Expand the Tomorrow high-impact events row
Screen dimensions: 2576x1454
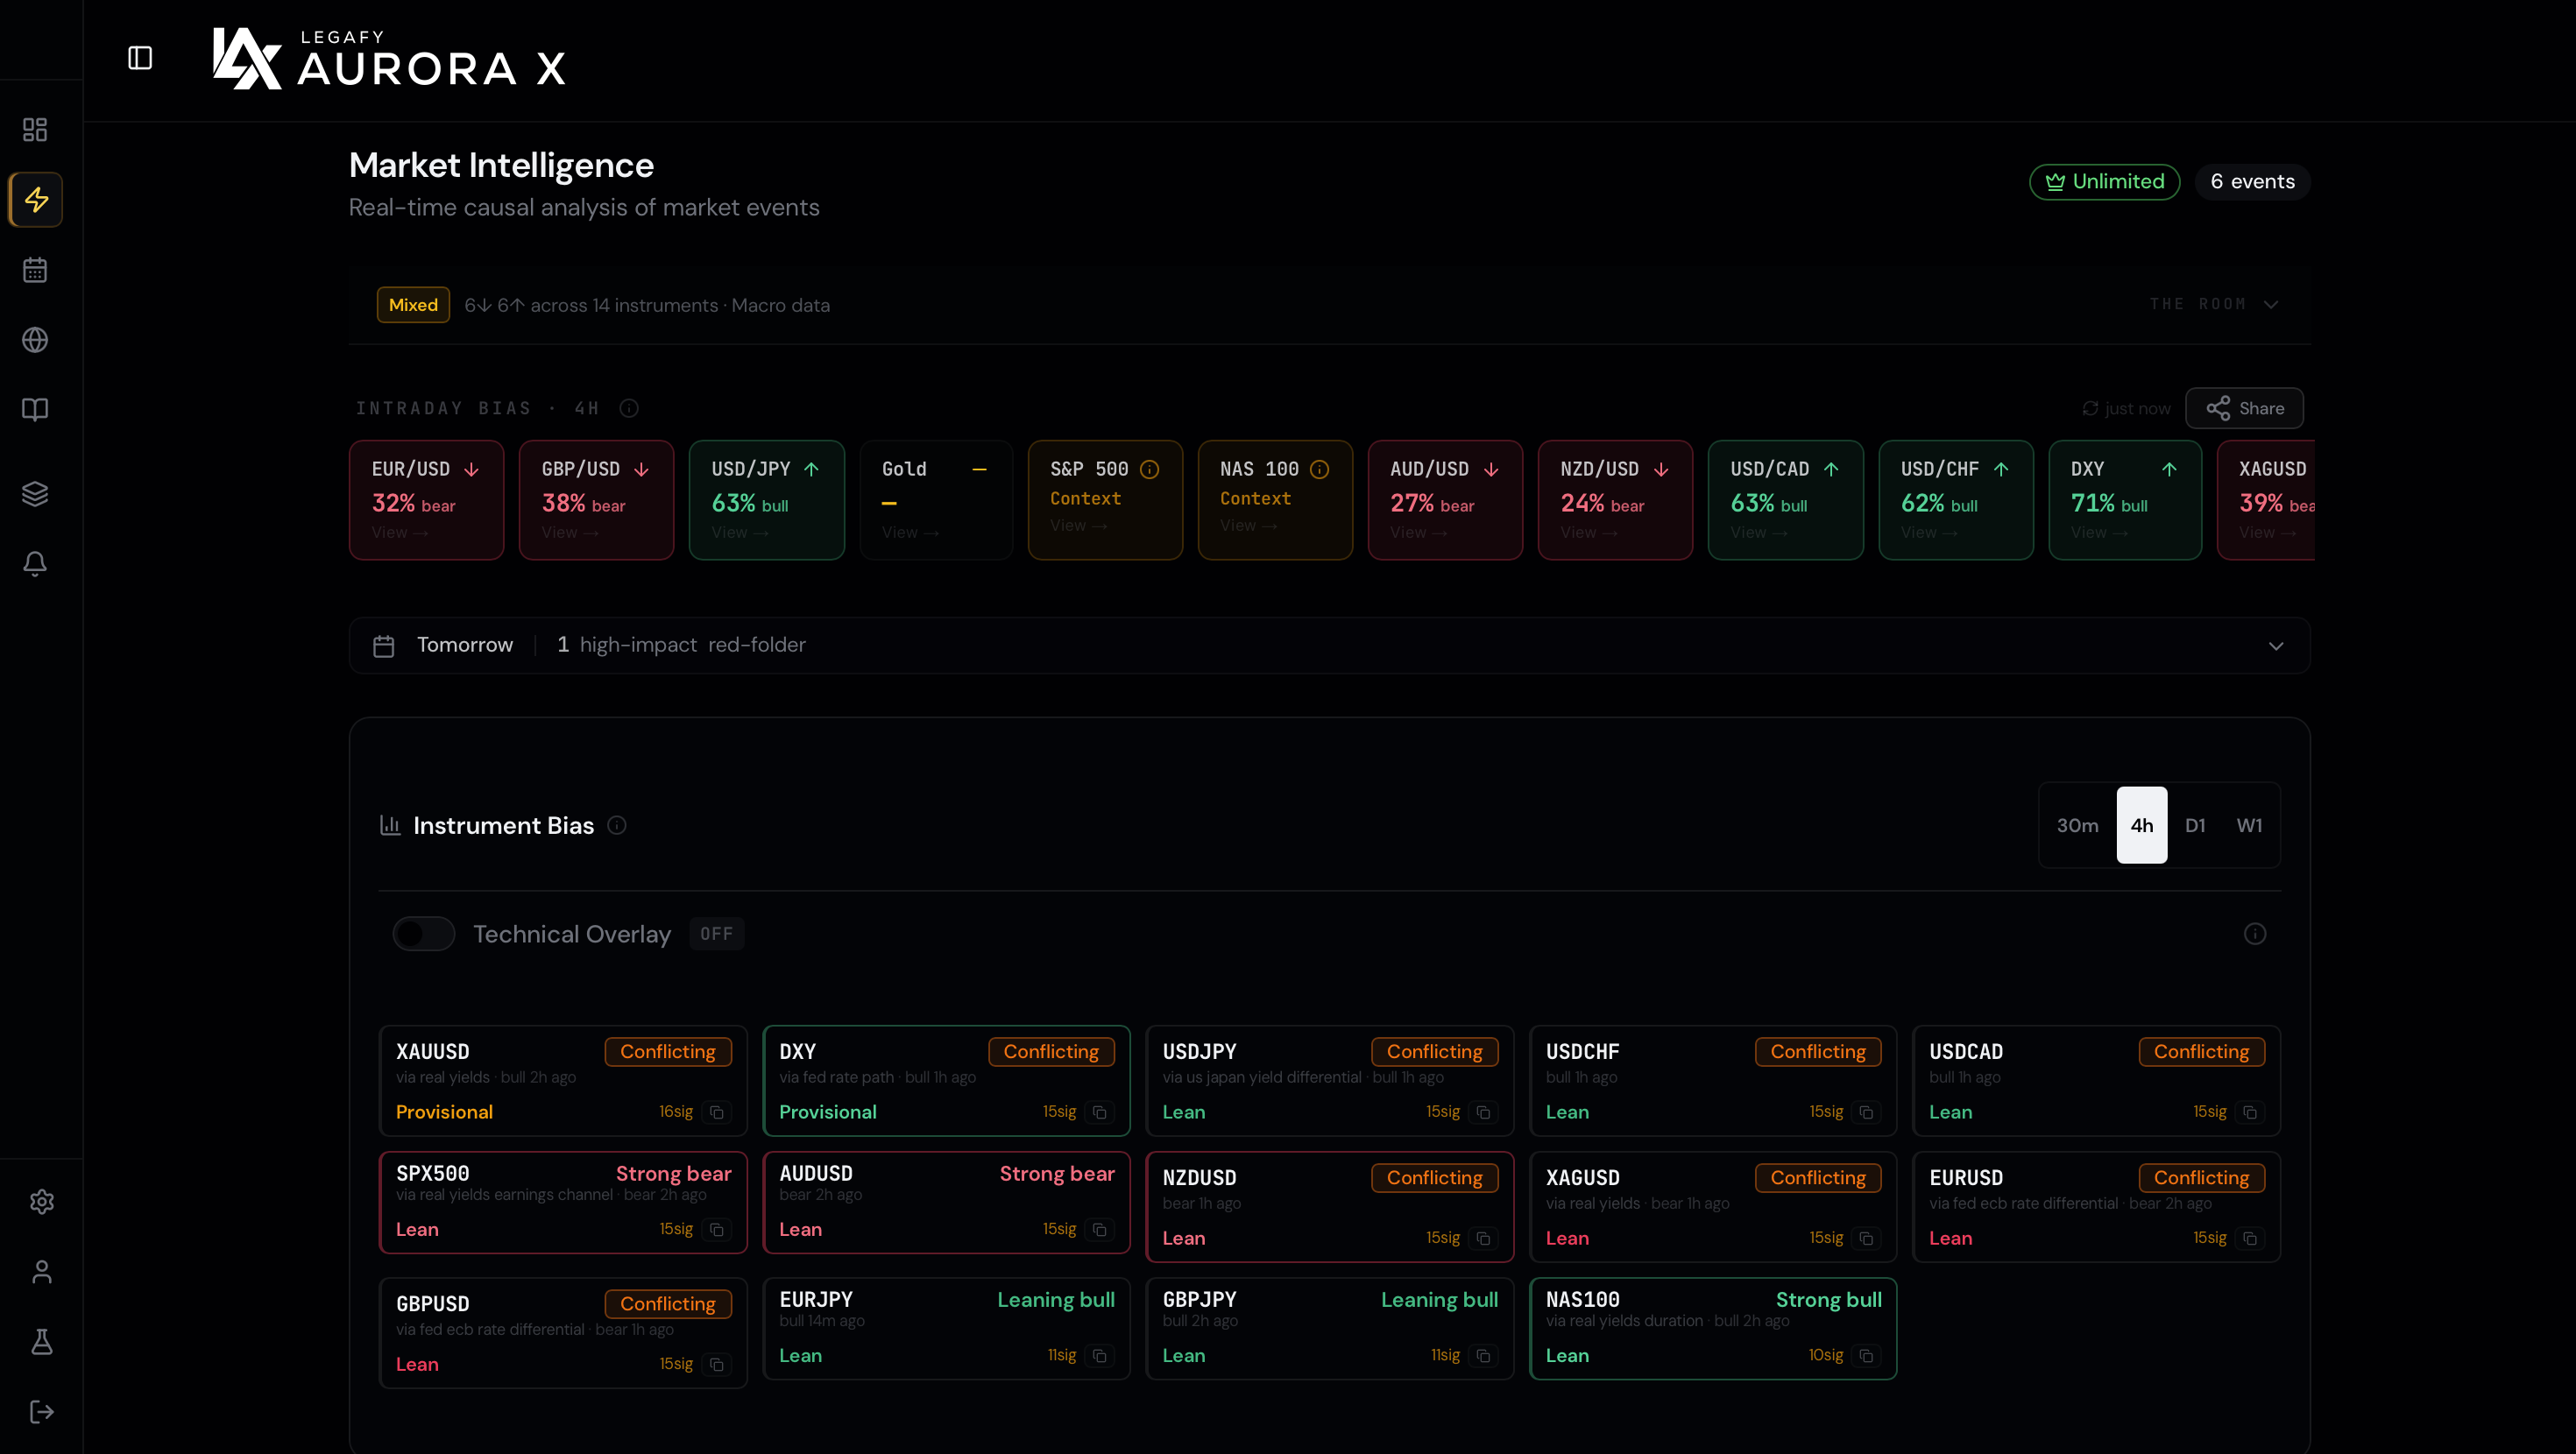tap(1330, 646)
